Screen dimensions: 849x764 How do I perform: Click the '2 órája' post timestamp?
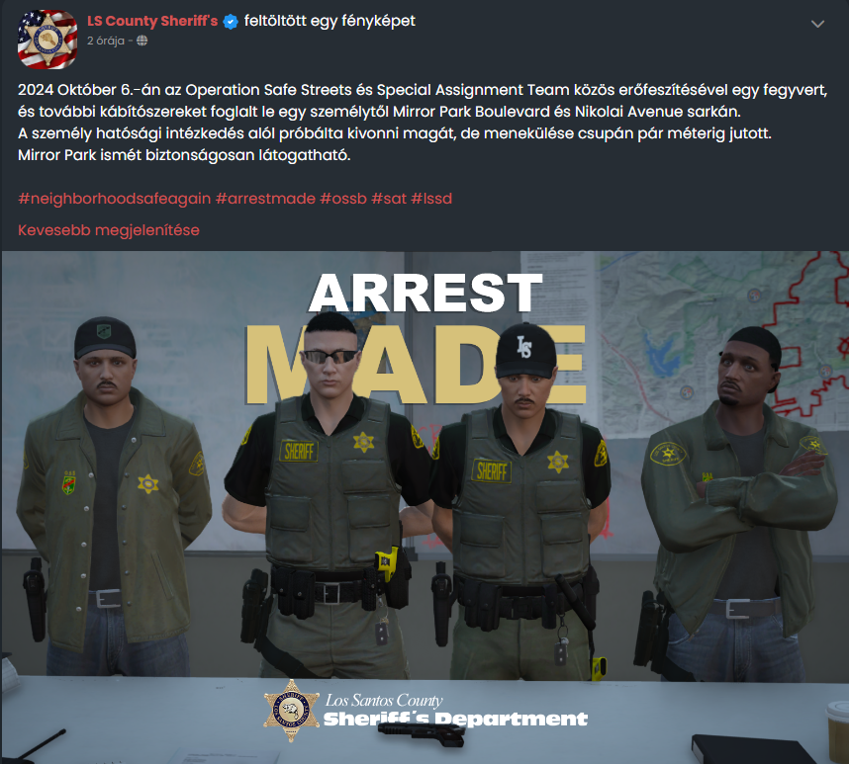tap(106, 41)
